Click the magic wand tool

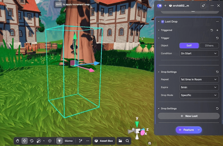pos(80,141)
